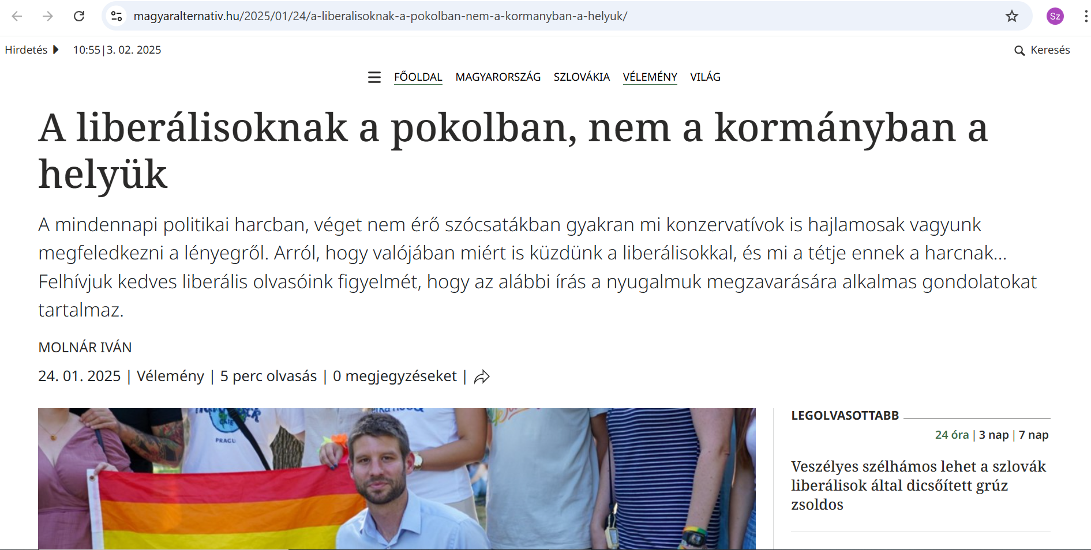This screenshot has width=1091, height=550.
Task: Expand the Hirdetés arrow
Action: (56, 50)
